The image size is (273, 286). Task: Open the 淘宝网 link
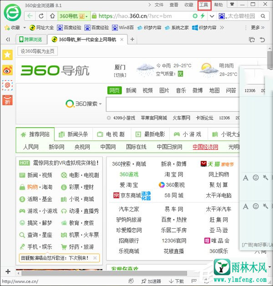coord(174,175)
